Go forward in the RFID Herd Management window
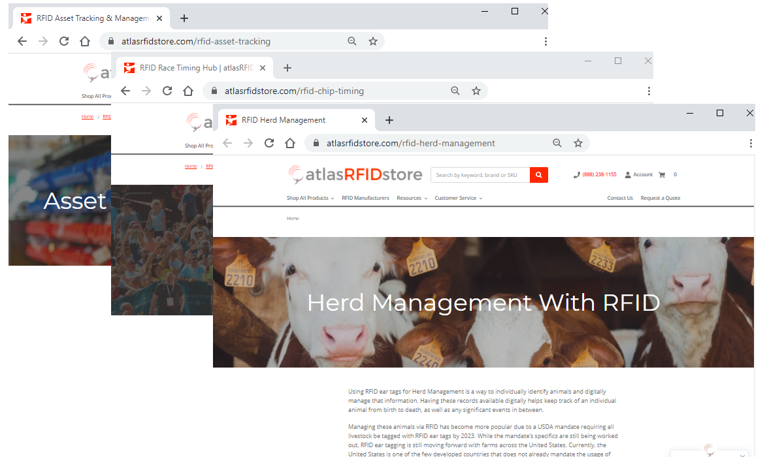Screen dimensions: 784x457 [x=248, y=143]
